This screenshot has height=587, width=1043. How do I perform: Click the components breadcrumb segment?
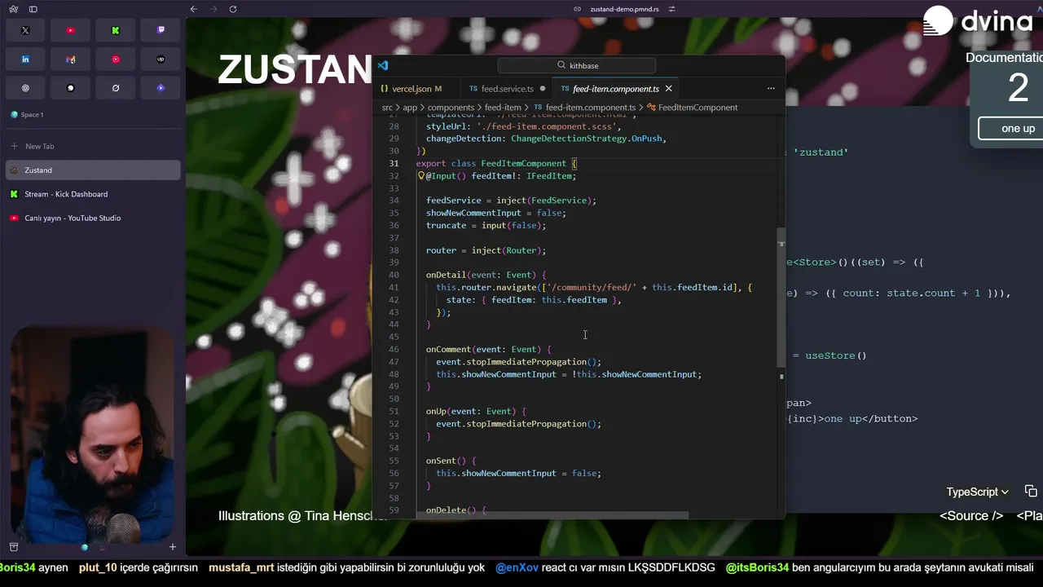451,108
